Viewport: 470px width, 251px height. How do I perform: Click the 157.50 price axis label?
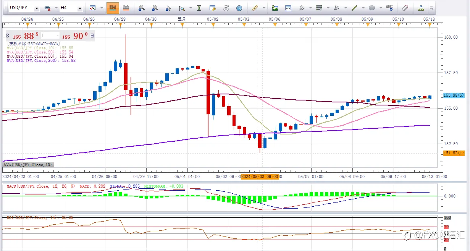coord(451,73)
